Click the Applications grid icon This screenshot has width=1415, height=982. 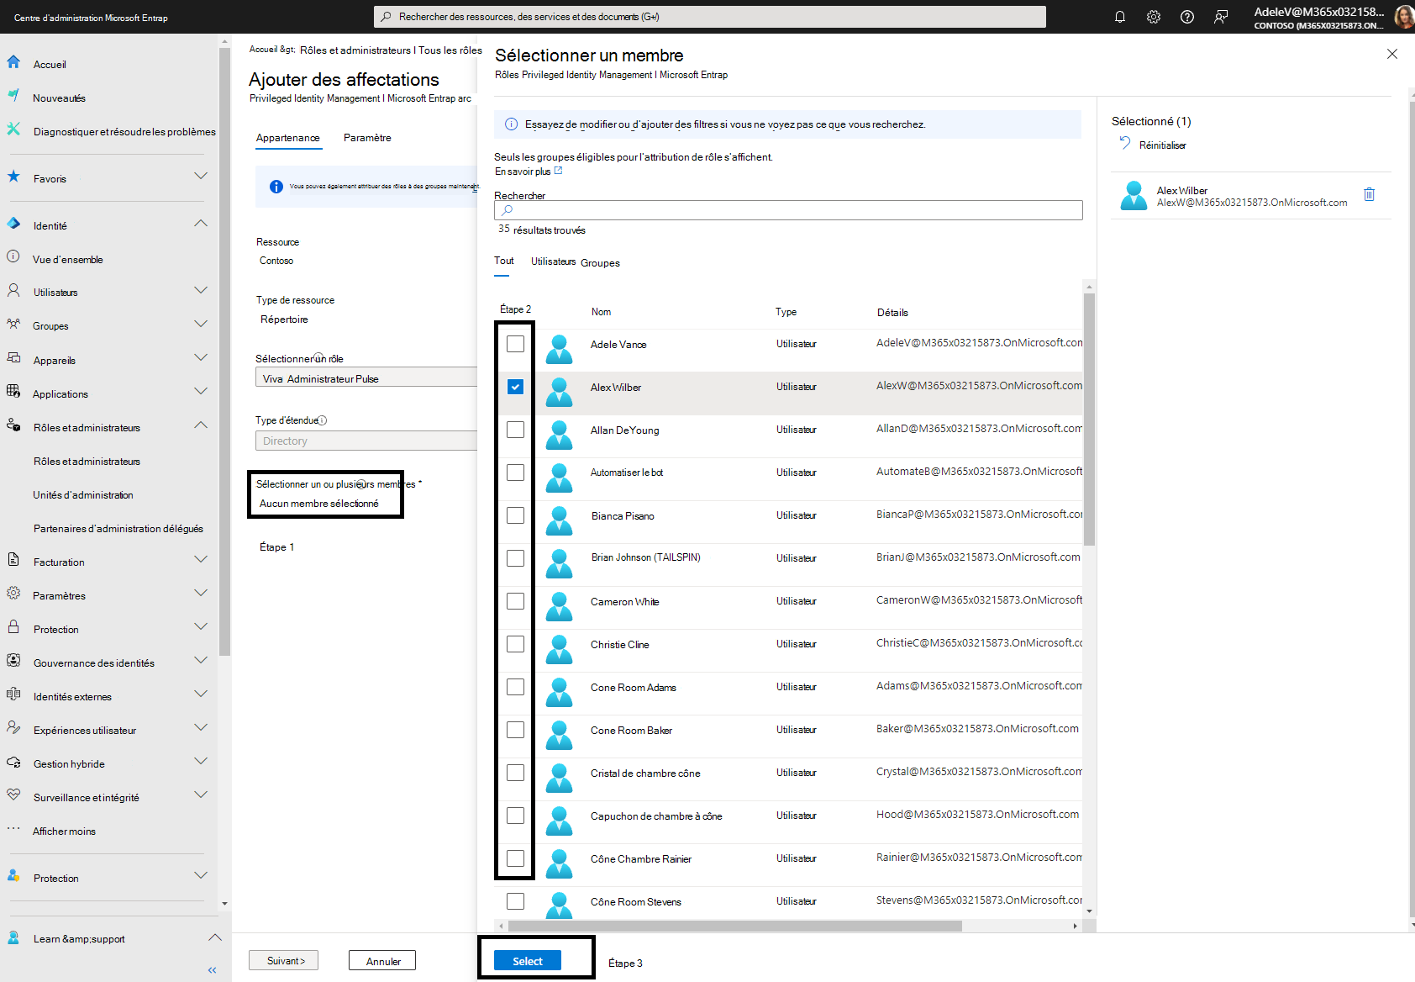[13, 391]
